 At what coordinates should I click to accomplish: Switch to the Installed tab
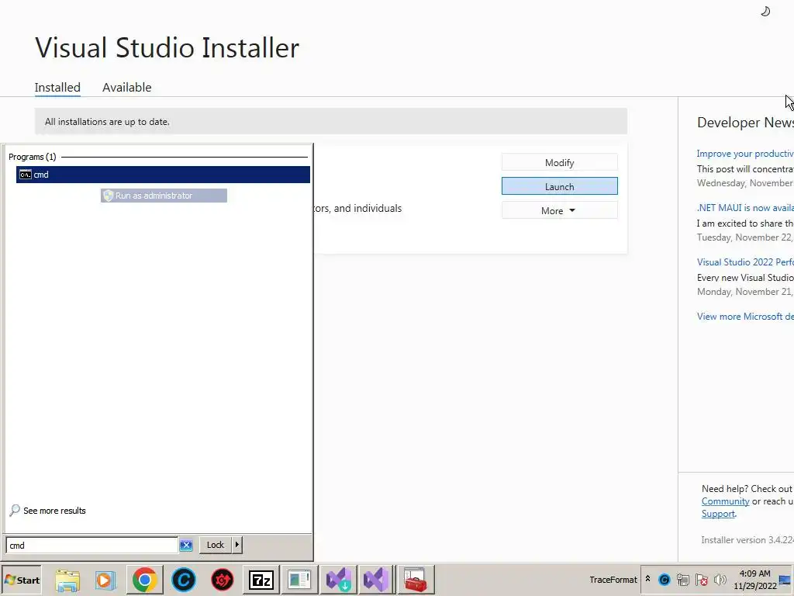pyautogui.click(x=57, y=87)
